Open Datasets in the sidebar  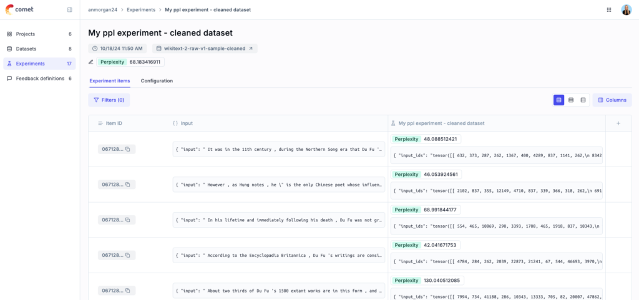(26, 49)
